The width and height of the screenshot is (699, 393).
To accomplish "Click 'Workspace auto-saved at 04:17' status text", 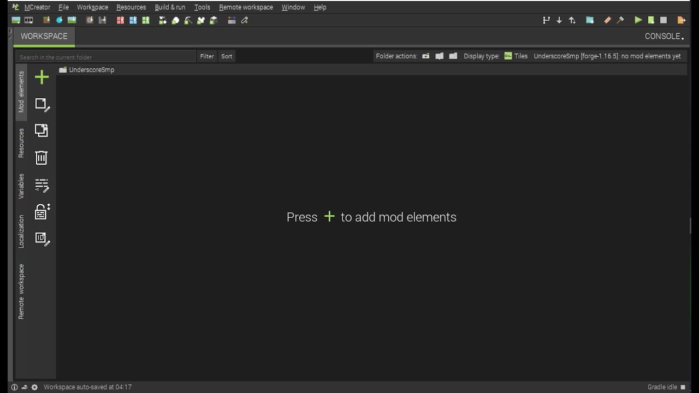I will [x=87, y=387].
